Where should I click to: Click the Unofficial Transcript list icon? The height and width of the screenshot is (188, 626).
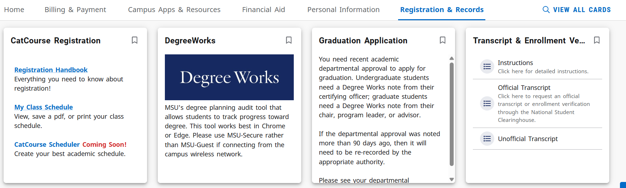tap(487, 139)
